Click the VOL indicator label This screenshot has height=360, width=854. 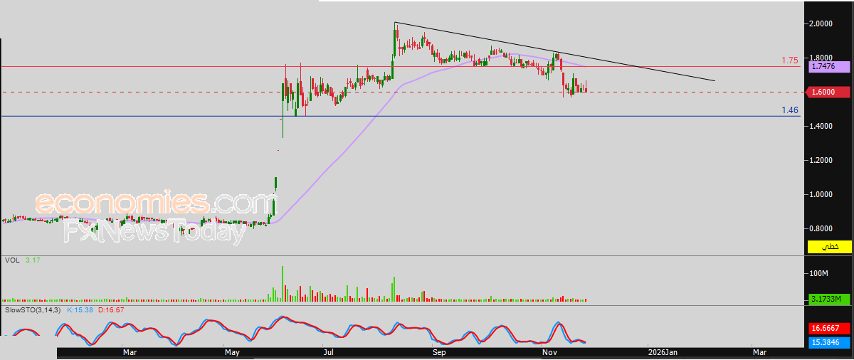coord(12,261)
